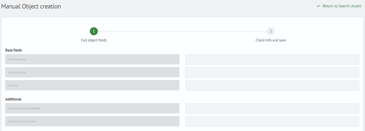Click the host.ip label field

pyautogui.click(x=92, y=85)
